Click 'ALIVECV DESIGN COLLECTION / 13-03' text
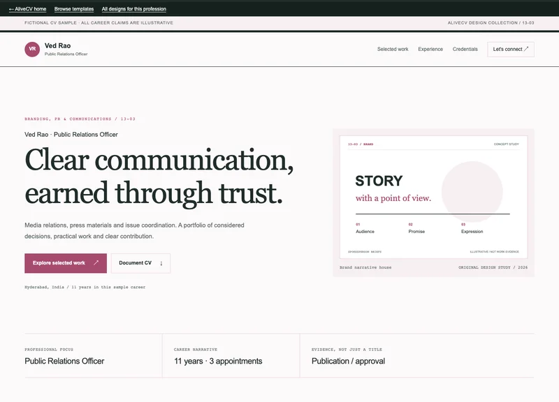Screen dimensions: 559x402 [491, 23]
